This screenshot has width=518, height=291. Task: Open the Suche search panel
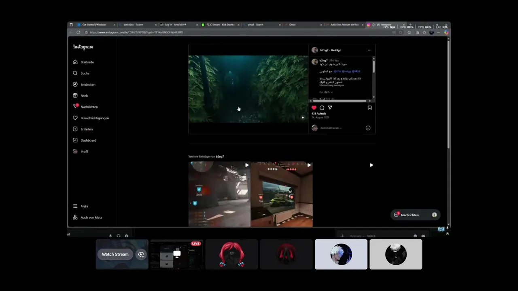click(x=81, y=73)
